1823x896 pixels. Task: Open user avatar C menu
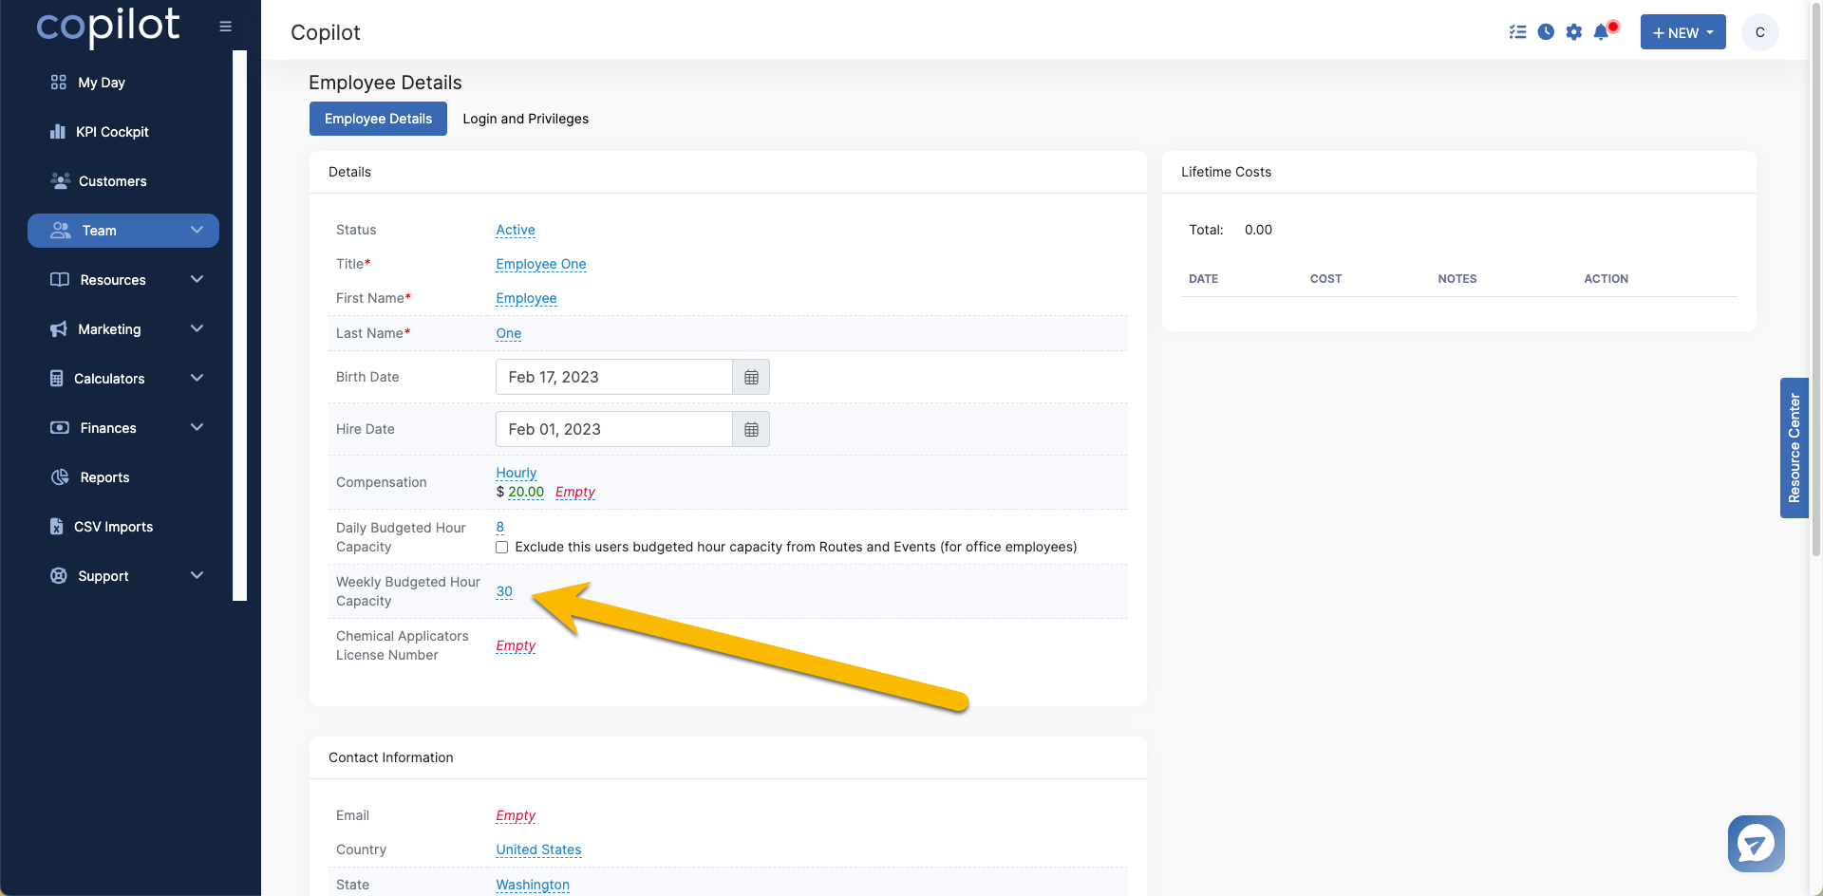1759,32
